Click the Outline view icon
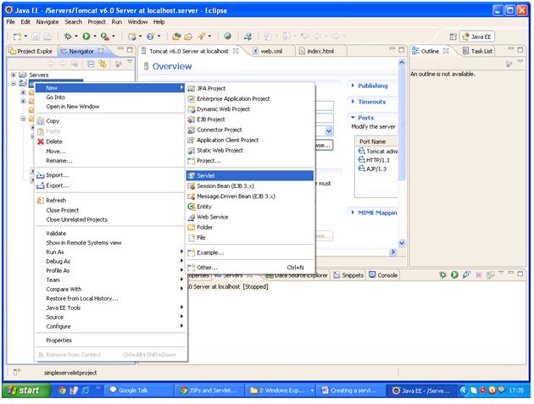Image resolution: width=534 pixels, height=404 pixels. tap(415, 51)
